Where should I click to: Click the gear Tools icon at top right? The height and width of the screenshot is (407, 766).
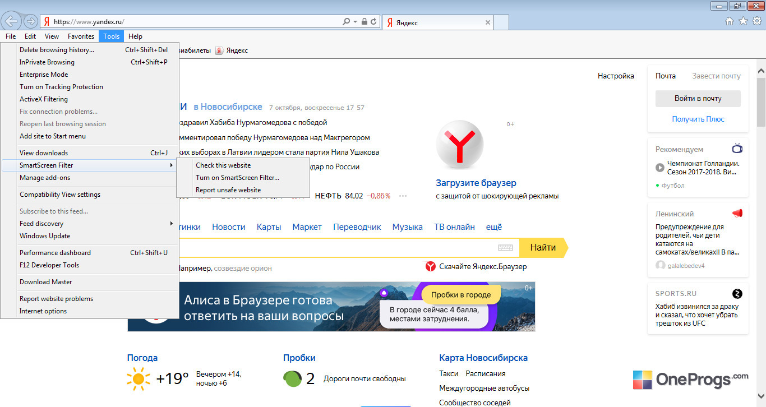tap(756, 21)
